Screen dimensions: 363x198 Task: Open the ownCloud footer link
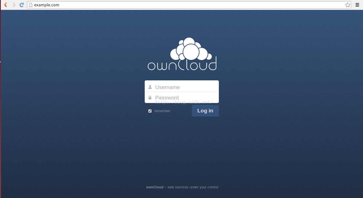(155, 187)
